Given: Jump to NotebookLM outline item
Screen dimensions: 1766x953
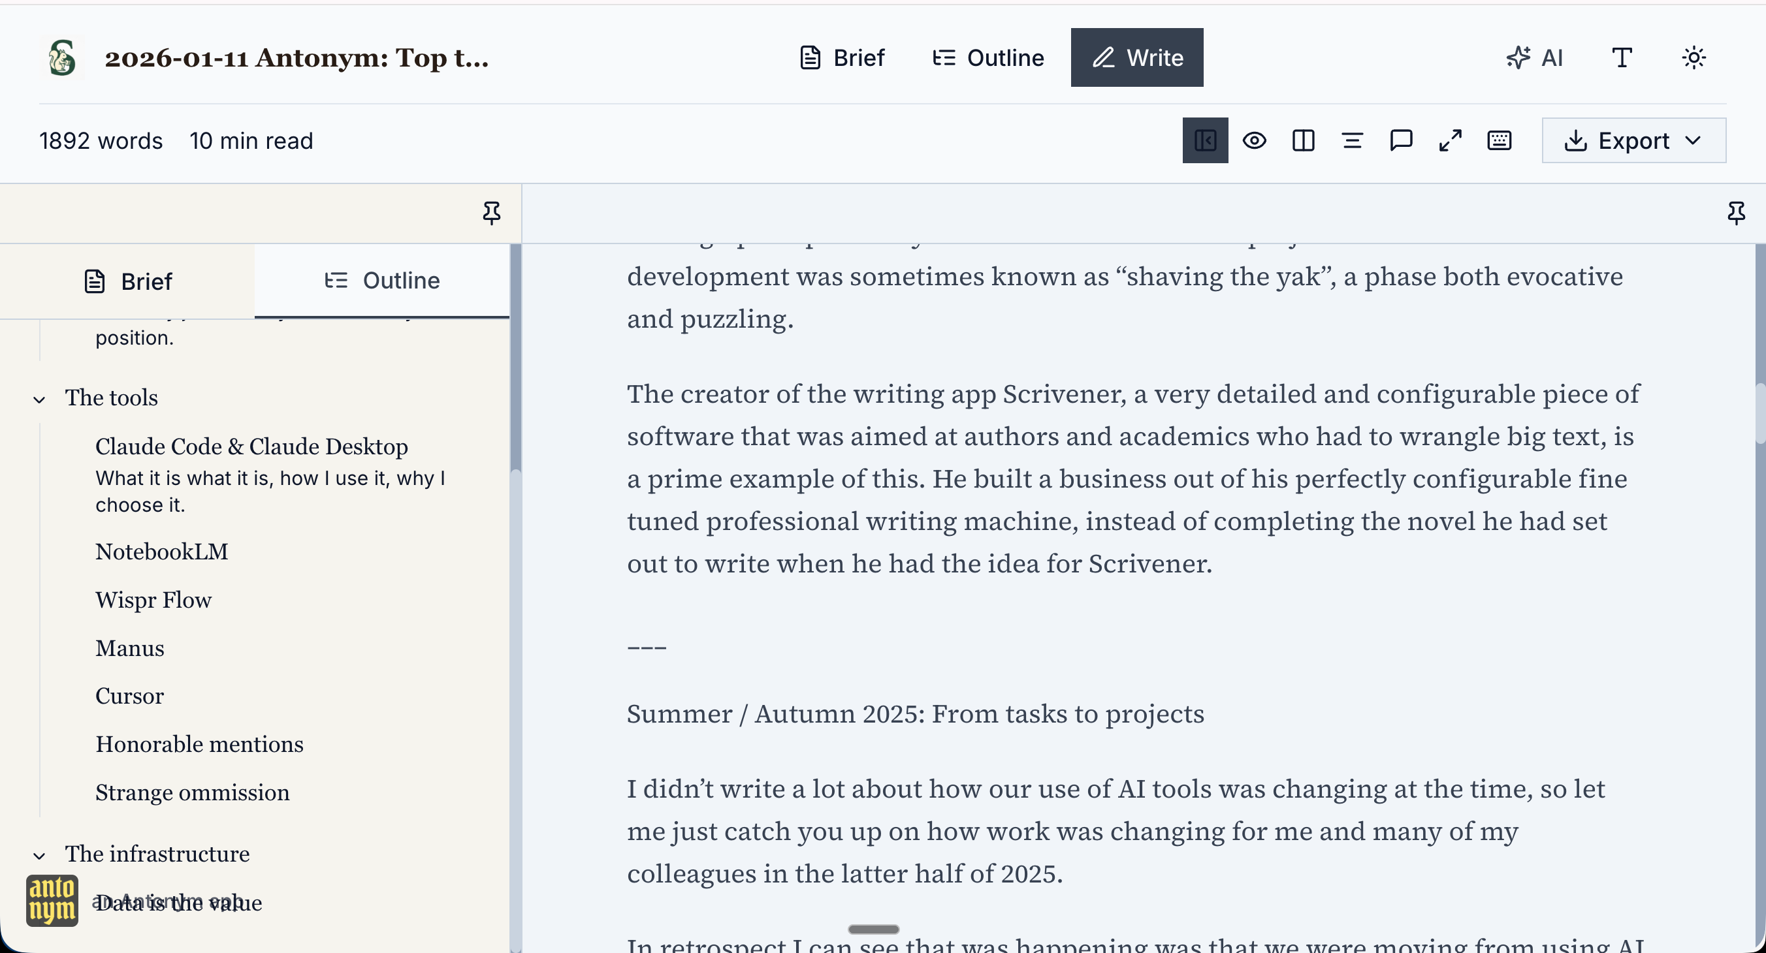Looking at the screenshot, I should pyautogui.click(x=162, y=552).
